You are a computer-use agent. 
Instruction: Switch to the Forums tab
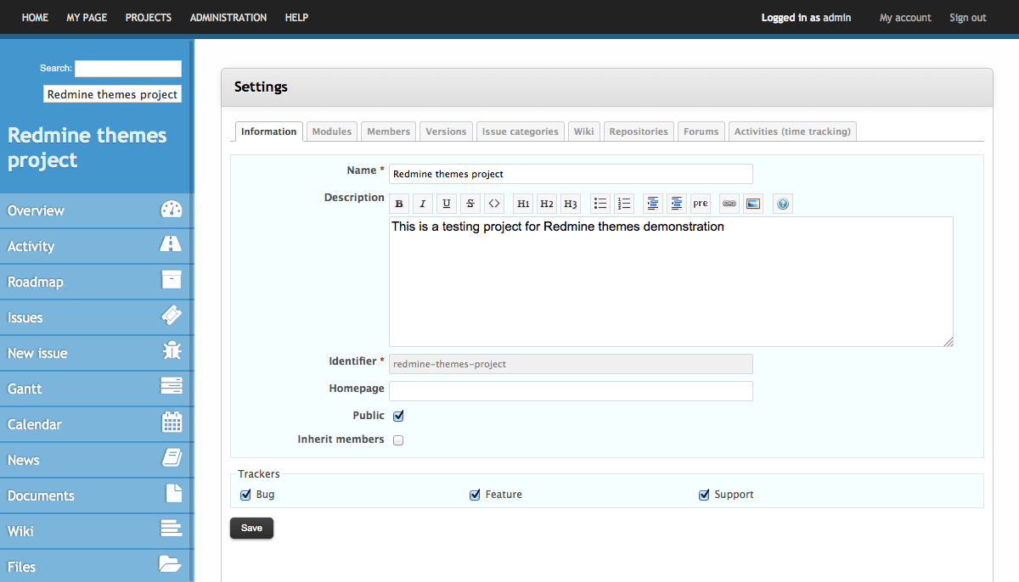pyautogui.click(x=701, y=132)
